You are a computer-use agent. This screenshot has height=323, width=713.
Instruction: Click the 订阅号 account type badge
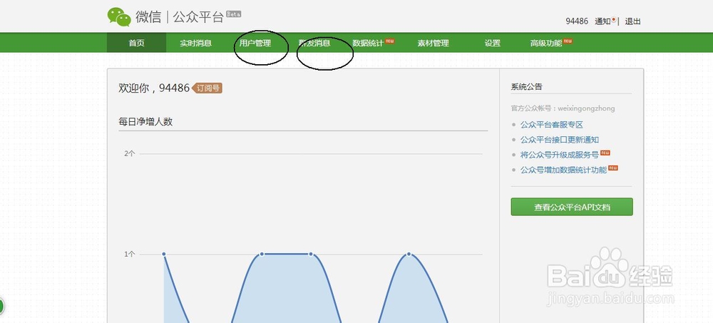coord(207,88)
